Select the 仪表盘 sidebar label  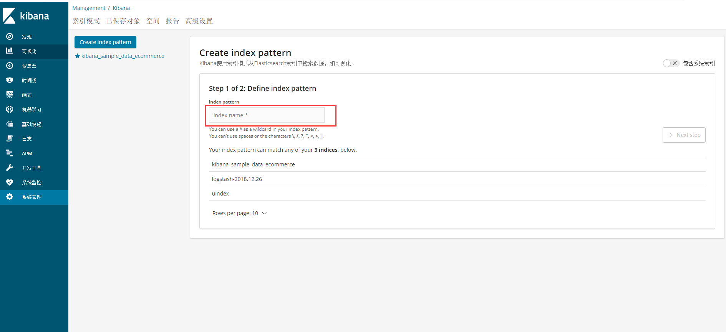(x=29, y=66)
